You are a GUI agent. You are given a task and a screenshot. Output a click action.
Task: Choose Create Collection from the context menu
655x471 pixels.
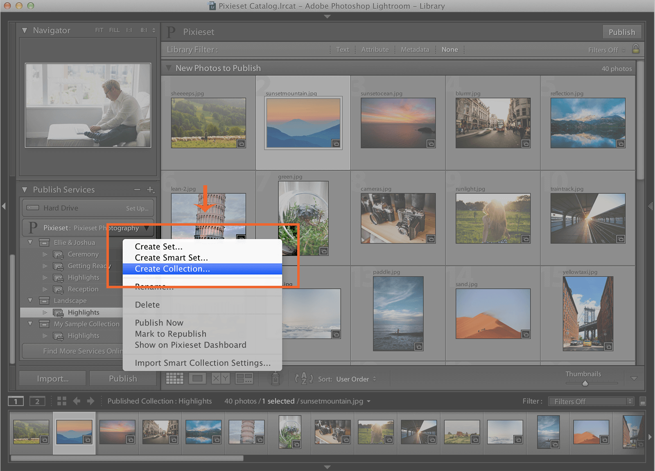172,269
